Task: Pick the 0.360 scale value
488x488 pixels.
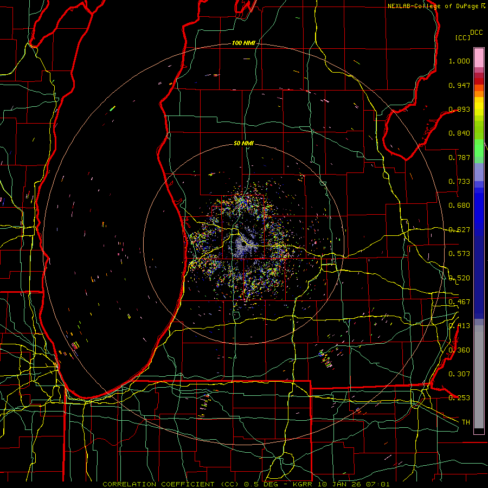Action: coord(459,350)
